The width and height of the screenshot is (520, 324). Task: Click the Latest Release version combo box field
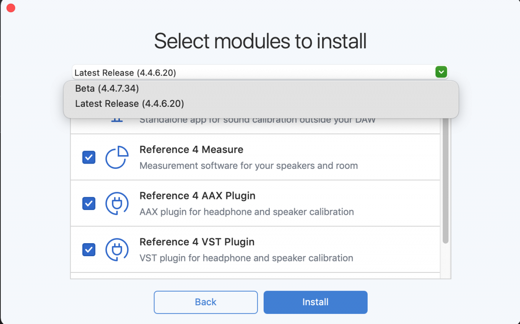[x=252, y=73]
